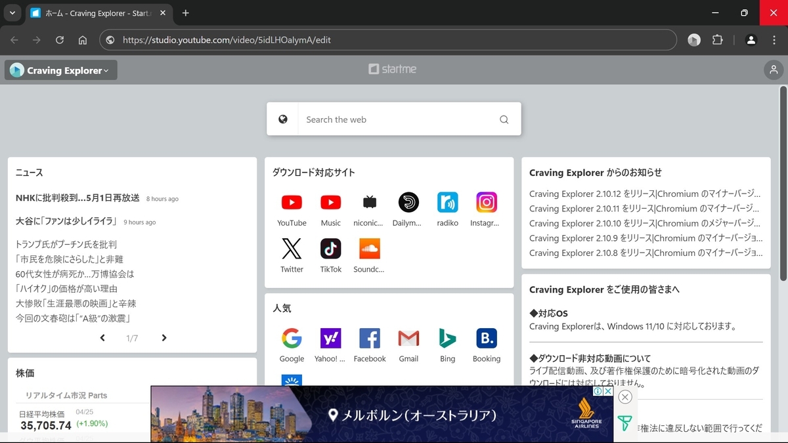Open the YouTube Music shortcut
This screenshot has width=788, height=443.
[x=331, y=202]
